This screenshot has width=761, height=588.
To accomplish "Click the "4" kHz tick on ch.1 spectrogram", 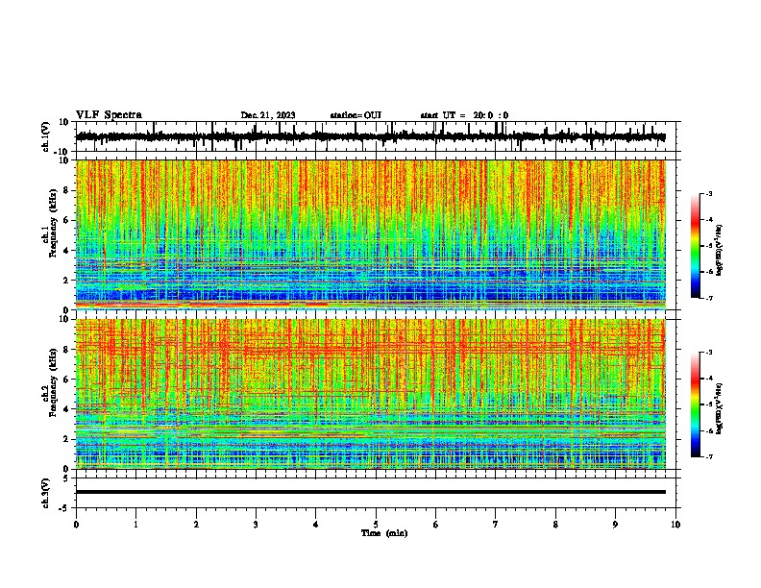I will click(67, 251).
